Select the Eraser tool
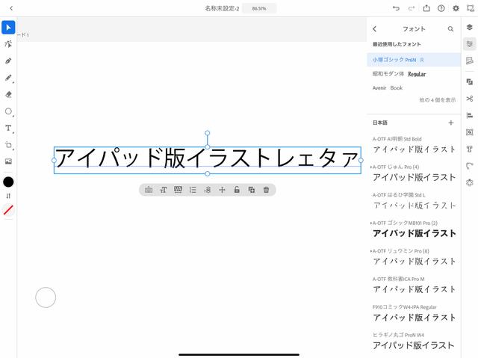The height and width of the screenshot is (358, 478). pos(8,94)
